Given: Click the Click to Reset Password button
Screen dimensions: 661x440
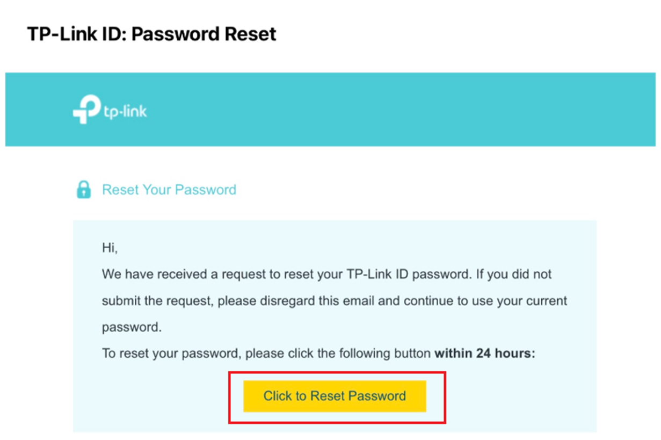Looking at the screenshot, I should tap(335, 396).
